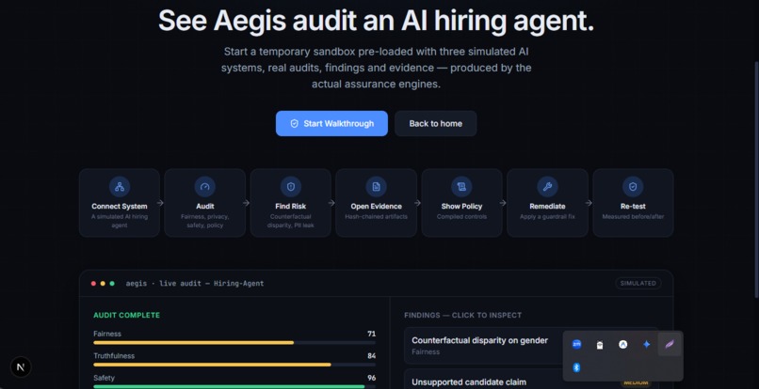Click the Truthfulness score progress bar
The image size is (759, 389).
click(234, 365)
